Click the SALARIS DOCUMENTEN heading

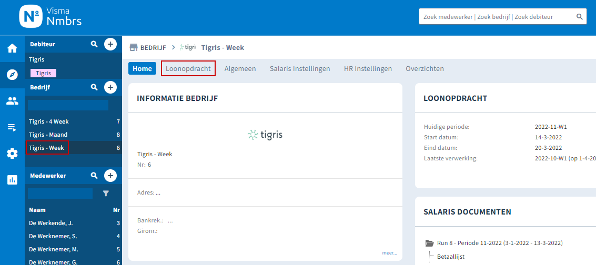click(x=467, y=212)
